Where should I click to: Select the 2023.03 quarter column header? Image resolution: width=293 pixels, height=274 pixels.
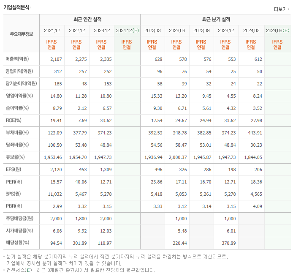coord(152,30)
